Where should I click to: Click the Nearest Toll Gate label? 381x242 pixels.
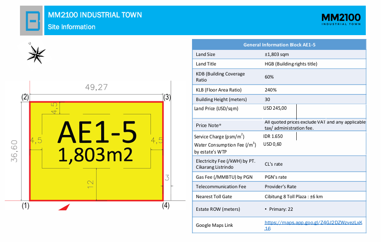click(x=214, y=196)
